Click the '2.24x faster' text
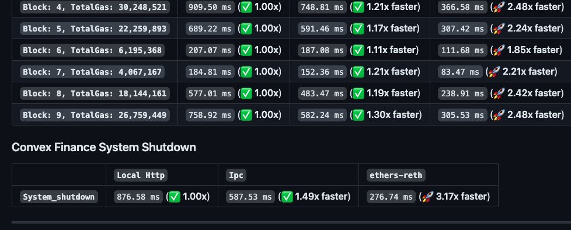The image size is (571, 230). click(x=534, y=28)
